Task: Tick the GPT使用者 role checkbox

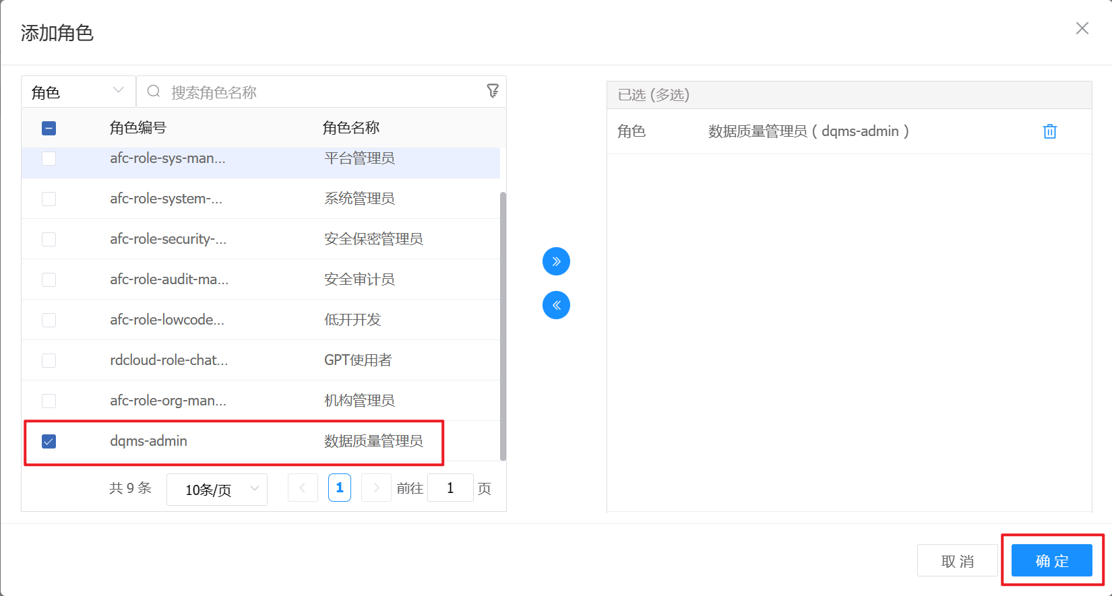Action: click(49, 360)
